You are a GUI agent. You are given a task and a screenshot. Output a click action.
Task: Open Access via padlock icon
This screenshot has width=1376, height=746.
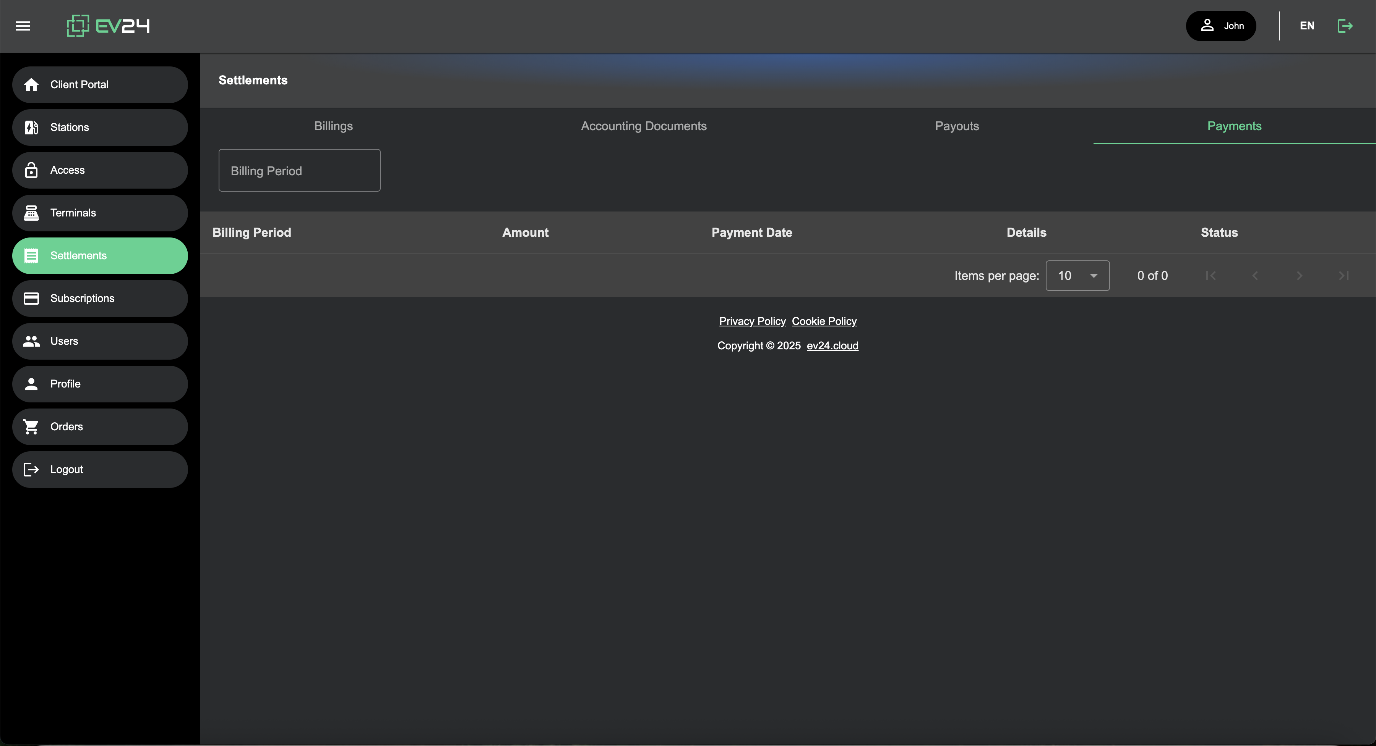[31, 170]
